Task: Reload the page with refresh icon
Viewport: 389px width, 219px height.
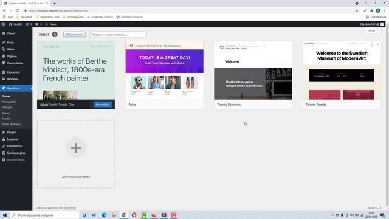Action: [18, 11]
